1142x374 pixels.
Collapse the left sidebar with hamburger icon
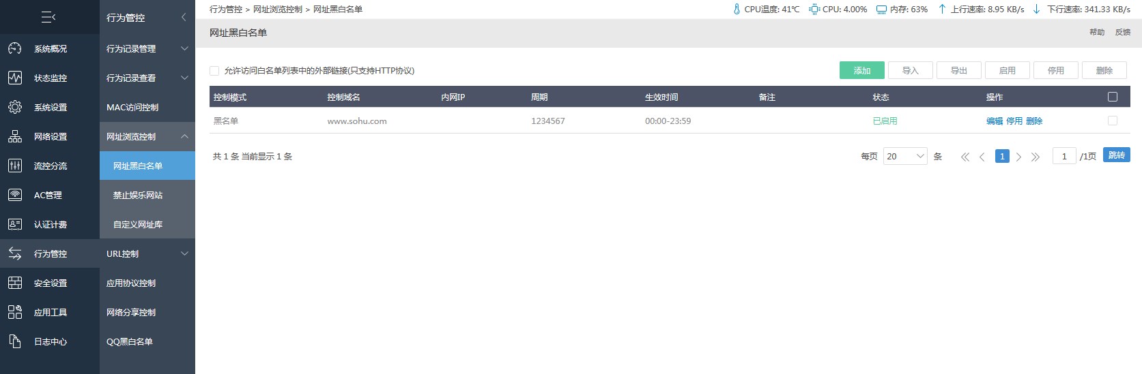[48, 17]
